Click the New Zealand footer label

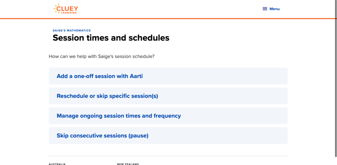128,164
